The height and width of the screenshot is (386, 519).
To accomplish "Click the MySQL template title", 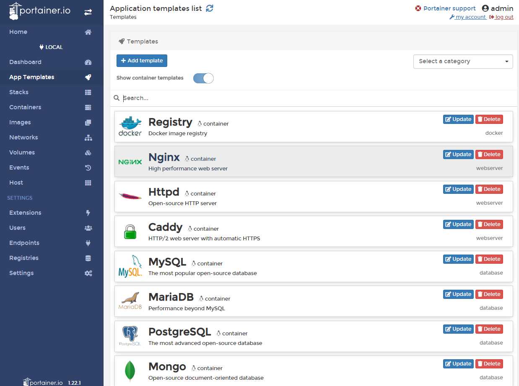I will [x=167, y=262].
